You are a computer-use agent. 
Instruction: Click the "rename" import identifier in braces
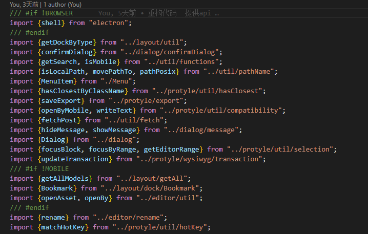pyautogui.click(x=53, y=218)
